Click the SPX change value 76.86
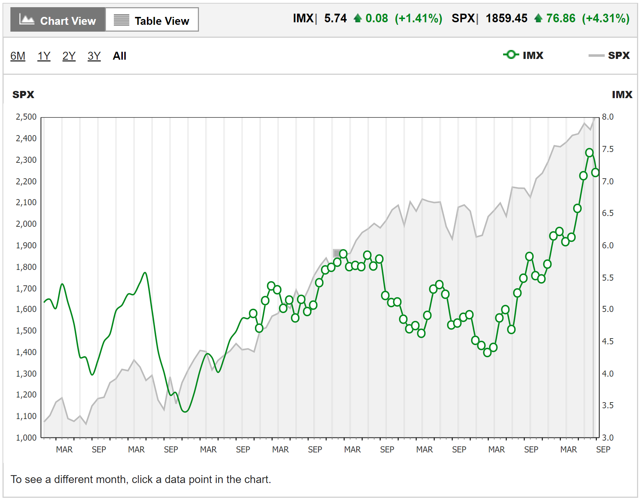 coord(561,18)
